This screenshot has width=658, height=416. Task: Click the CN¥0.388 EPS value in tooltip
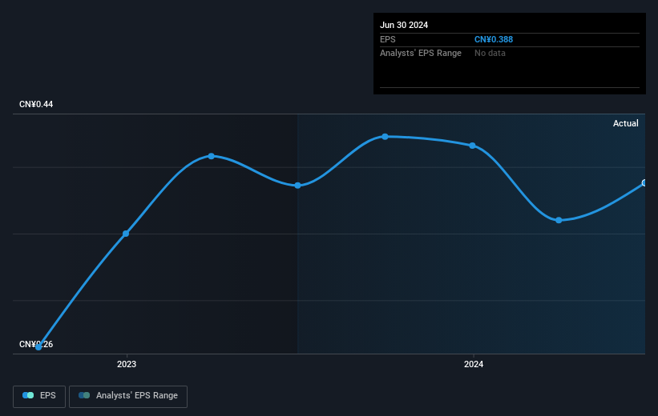click(494, 39)
